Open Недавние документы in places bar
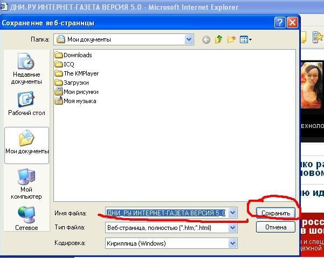Viewport: 324px width, 258px height. tap(26, 69)
